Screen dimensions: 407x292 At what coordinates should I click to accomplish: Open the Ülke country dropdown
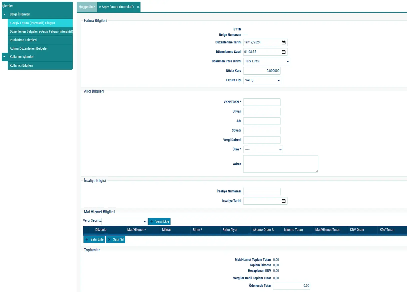(x=263, y=149)
